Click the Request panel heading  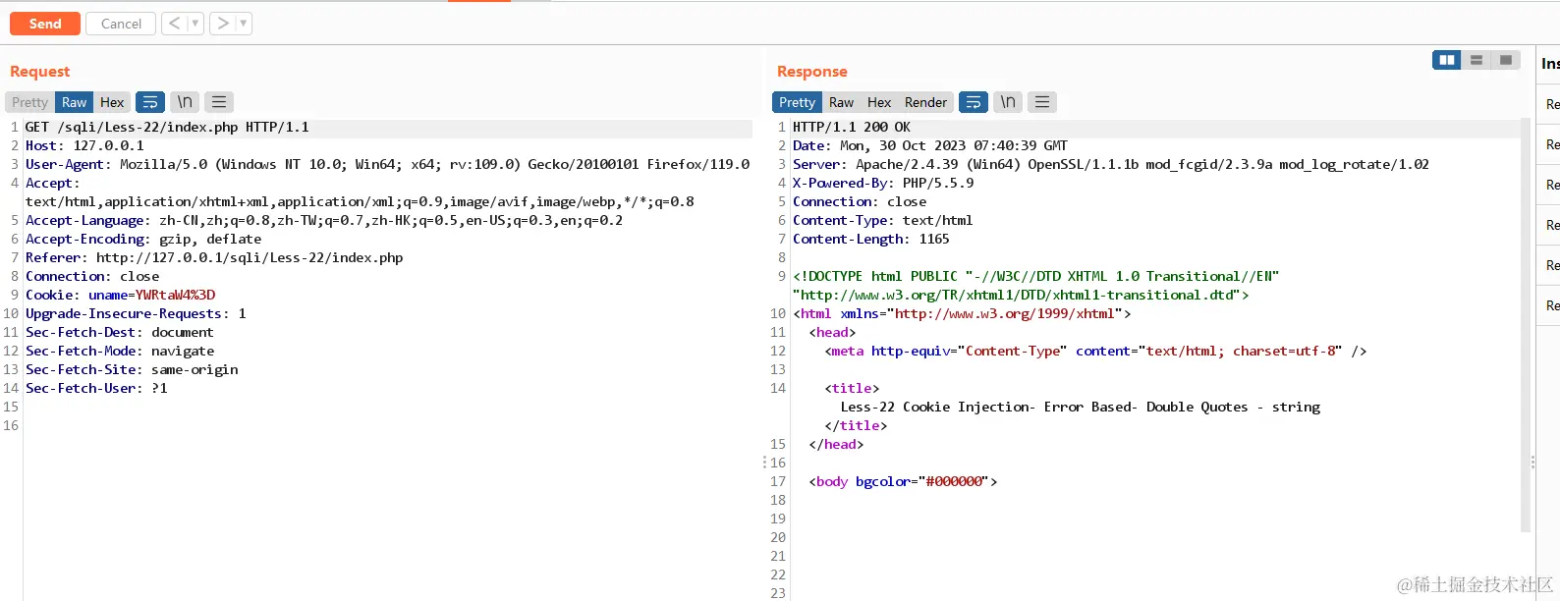coord(40,72)
